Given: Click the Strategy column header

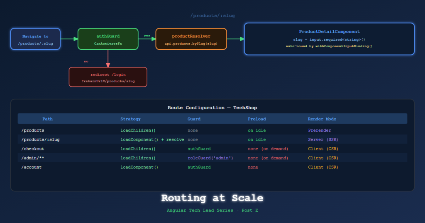Looking at the screenshot, I should [x=130, y=119].
